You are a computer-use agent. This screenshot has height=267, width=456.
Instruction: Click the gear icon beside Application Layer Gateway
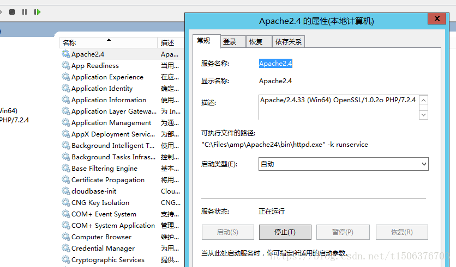point(65,111)
